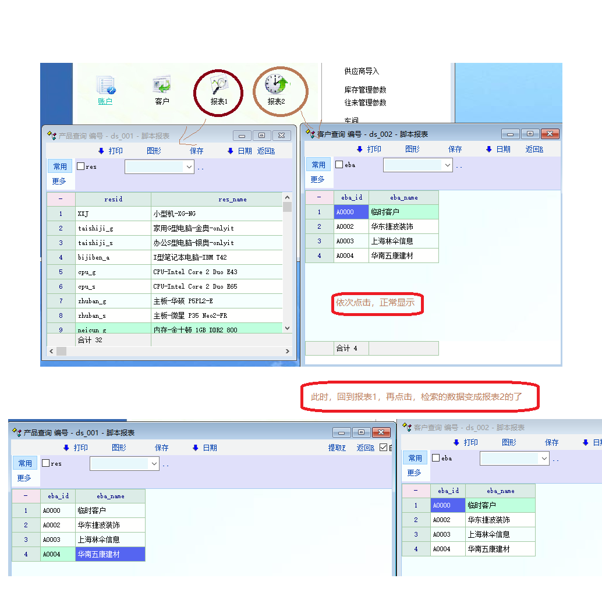This screenshot has width=602, height=589.
Task: Click 保存 in top-left 产品查询 window
Action: click(x=197, y=151)
